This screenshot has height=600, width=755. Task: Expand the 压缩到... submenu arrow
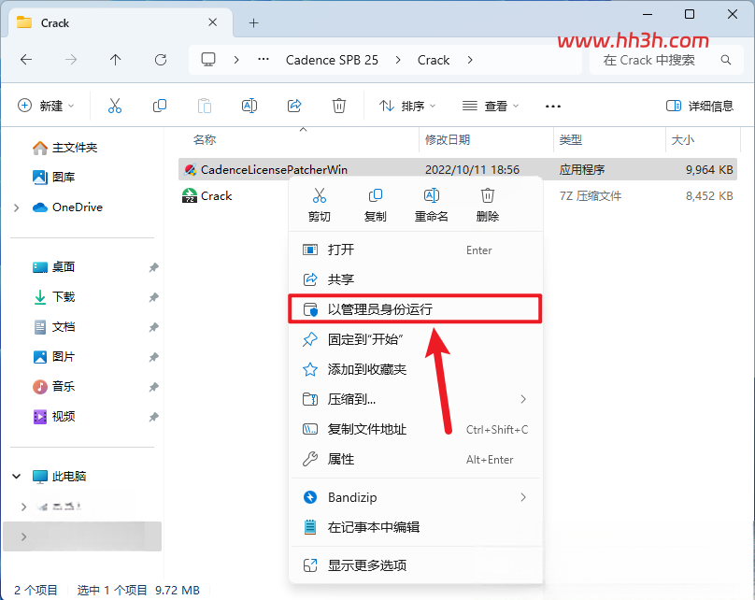(523, 399)
